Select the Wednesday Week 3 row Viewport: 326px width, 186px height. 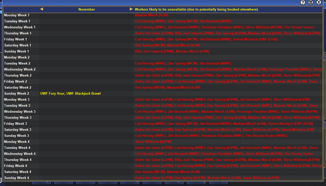point(163,112)
